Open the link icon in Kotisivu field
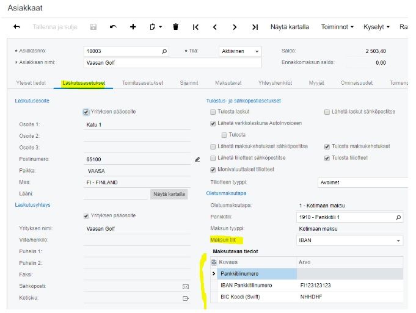This screenshot has height=313, width=416. [x=186, y=298]
